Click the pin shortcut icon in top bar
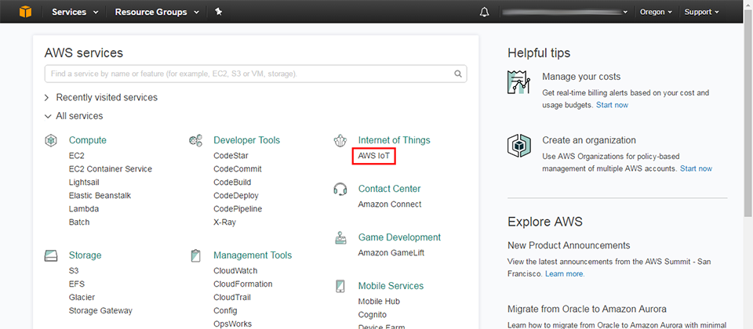Image resolution: width=753 pixels, height=329 pixels. (219, 12)
